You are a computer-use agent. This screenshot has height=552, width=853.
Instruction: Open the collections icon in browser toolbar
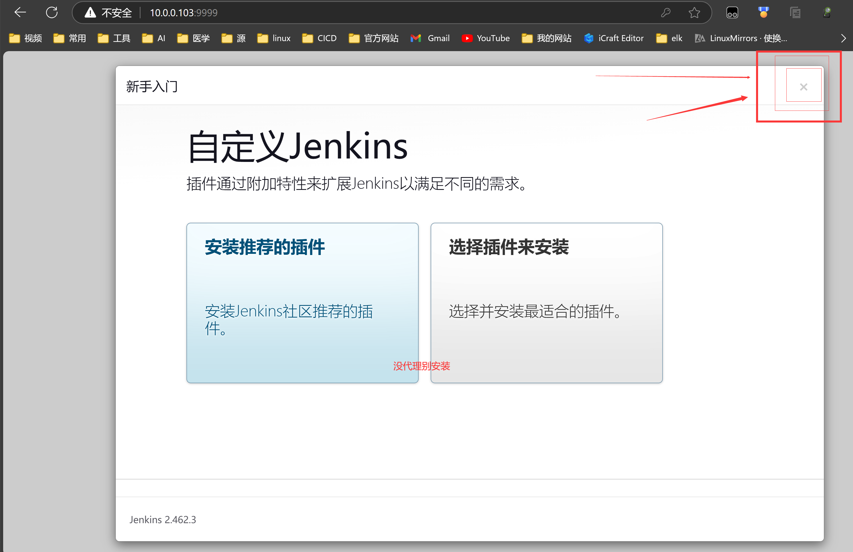(795, 13)
